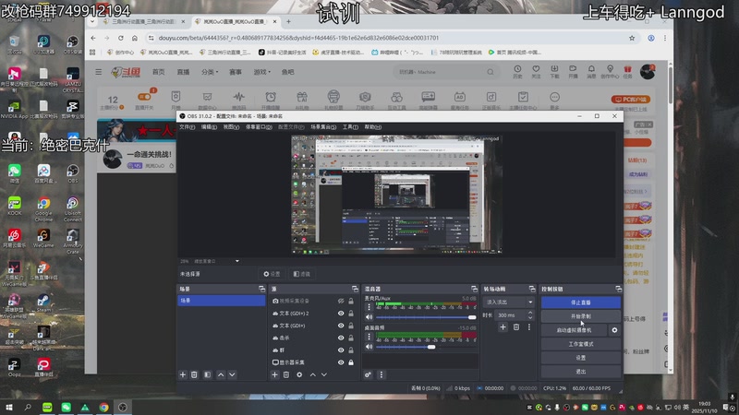Image resolution: width=739 pixels, height=415 pixels.
Task: Click Chrome address bar with douyu.com URL
Action: pyautogui.click(x=386, y=38)
